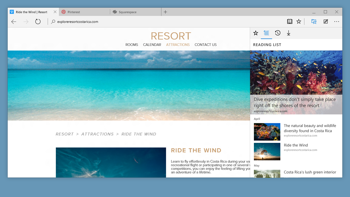Add page to favorites star in toolbar
350x197 pixels.
pos(299,22)
